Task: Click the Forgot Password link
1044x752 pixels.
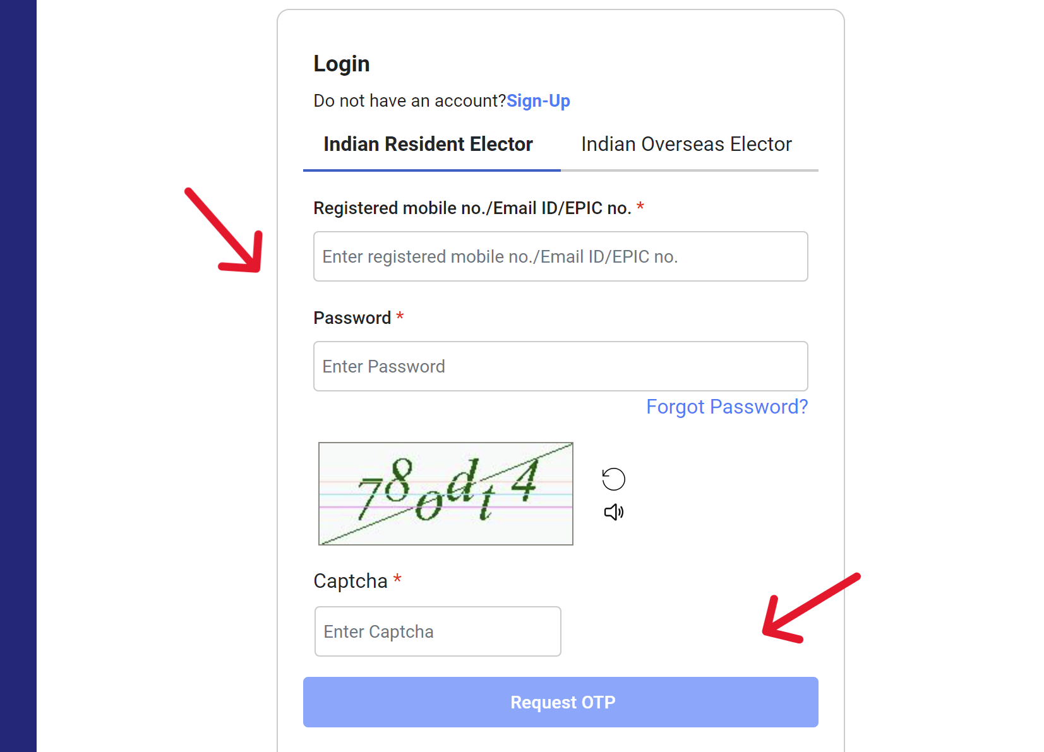Action: (x=727, y=407)
